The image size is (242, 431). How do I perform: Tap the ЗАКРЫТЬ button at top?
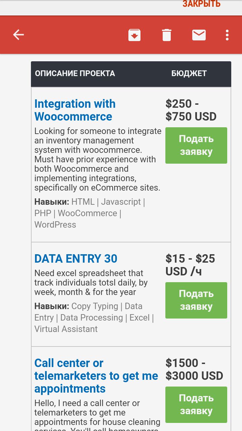coord(202,4)
